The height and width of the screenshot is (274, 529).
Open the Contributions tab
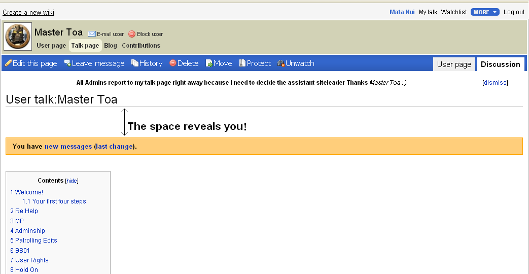(141, 46)
